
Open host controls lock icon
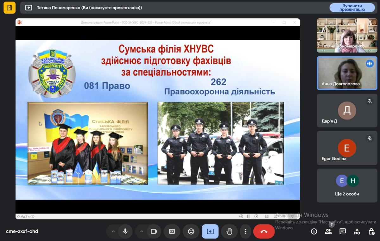372,232
